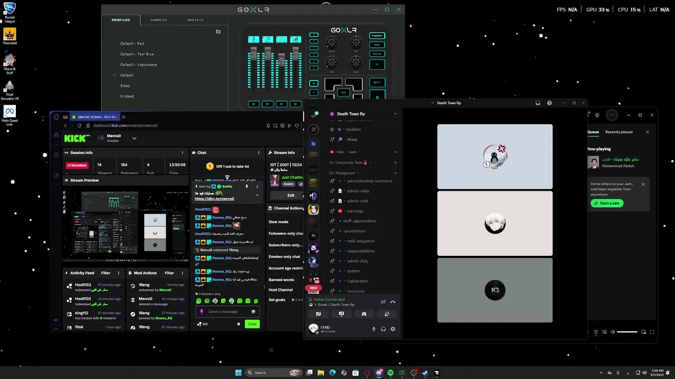Open the dkn.to/mercs0 link in chat
This screenshot has height=379, width=675.
pyautogui.click(x=214, y=199)
